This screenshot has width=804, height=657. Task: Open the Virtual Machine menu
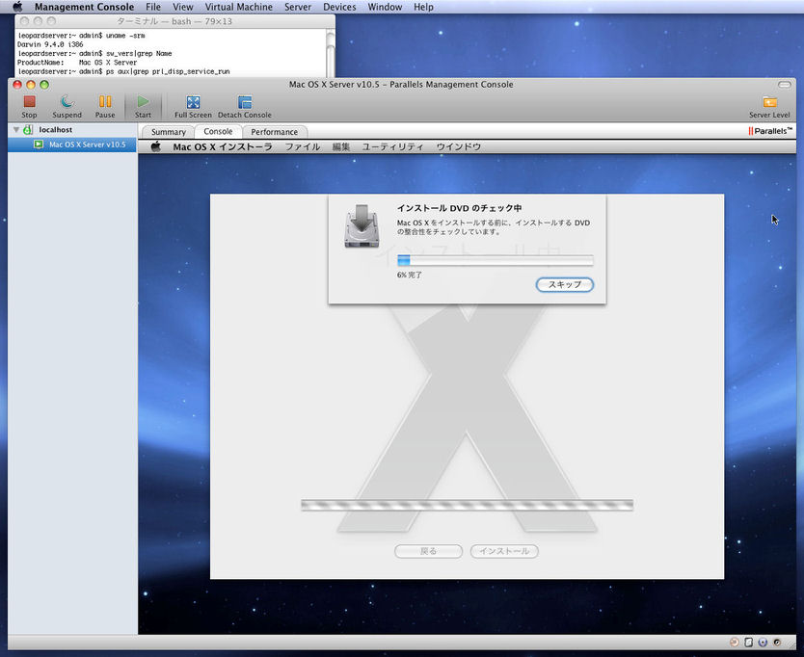click(239, 7)
